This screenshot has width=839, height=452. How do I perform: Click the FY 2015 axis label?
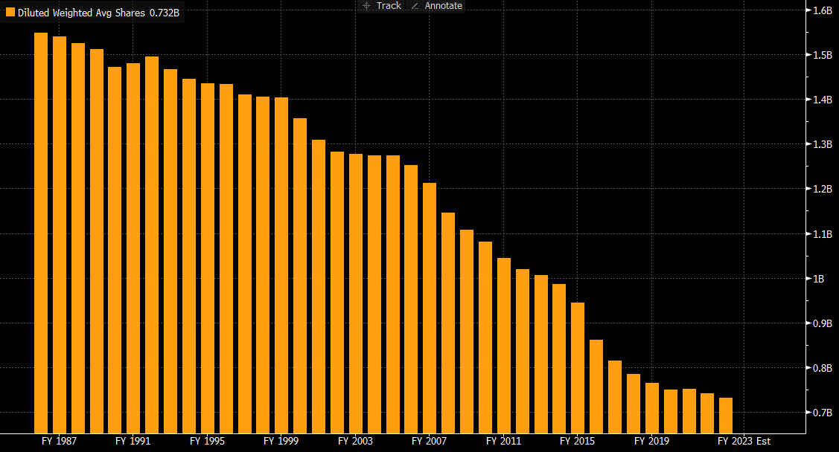click(578, 442)
